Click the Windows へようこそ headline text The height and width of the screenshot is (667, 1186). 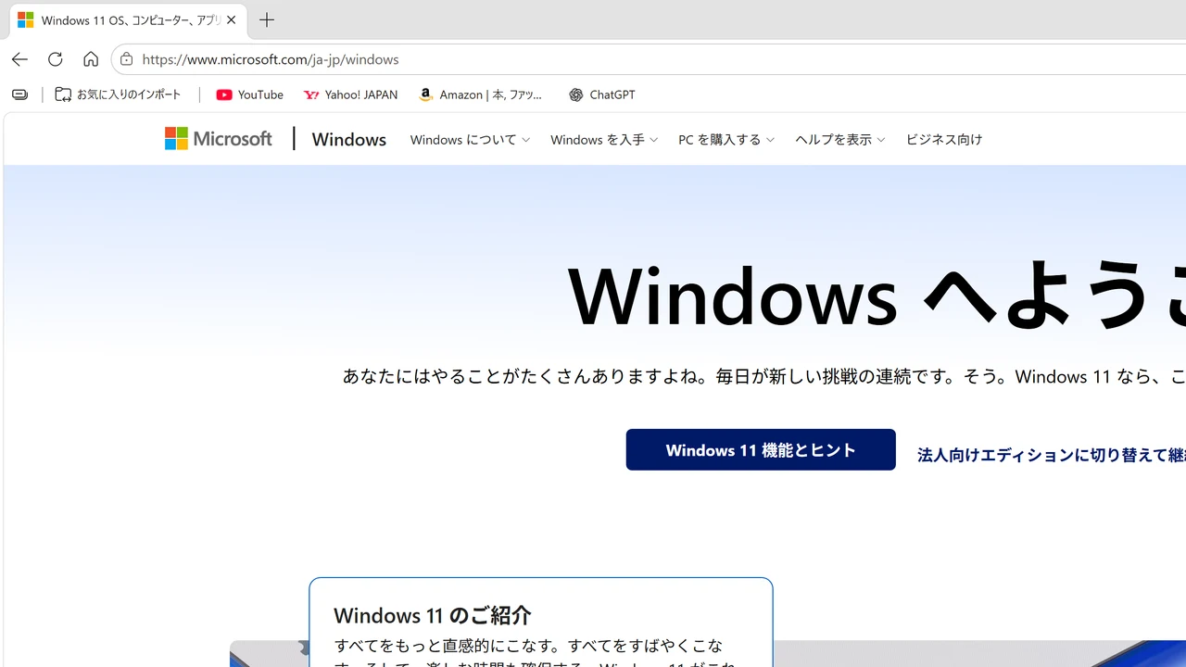pos(877,295)
